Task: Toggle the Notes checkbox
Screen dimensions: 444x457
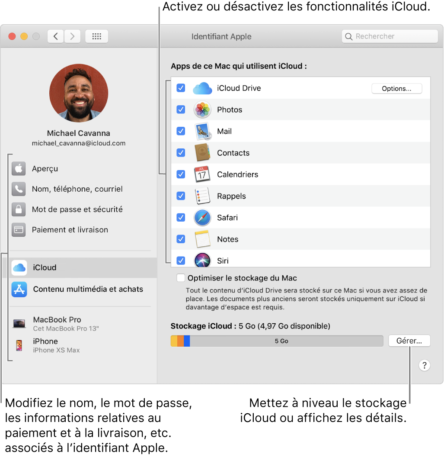Action: (x=181, y=239)
